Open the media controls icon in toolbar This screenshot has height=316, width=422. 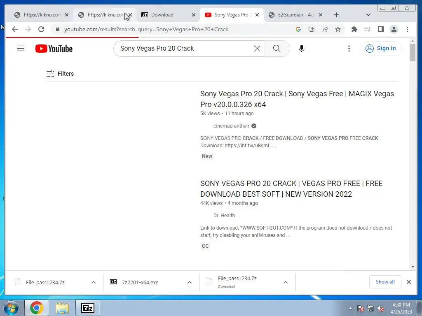(x=367, y=29)
